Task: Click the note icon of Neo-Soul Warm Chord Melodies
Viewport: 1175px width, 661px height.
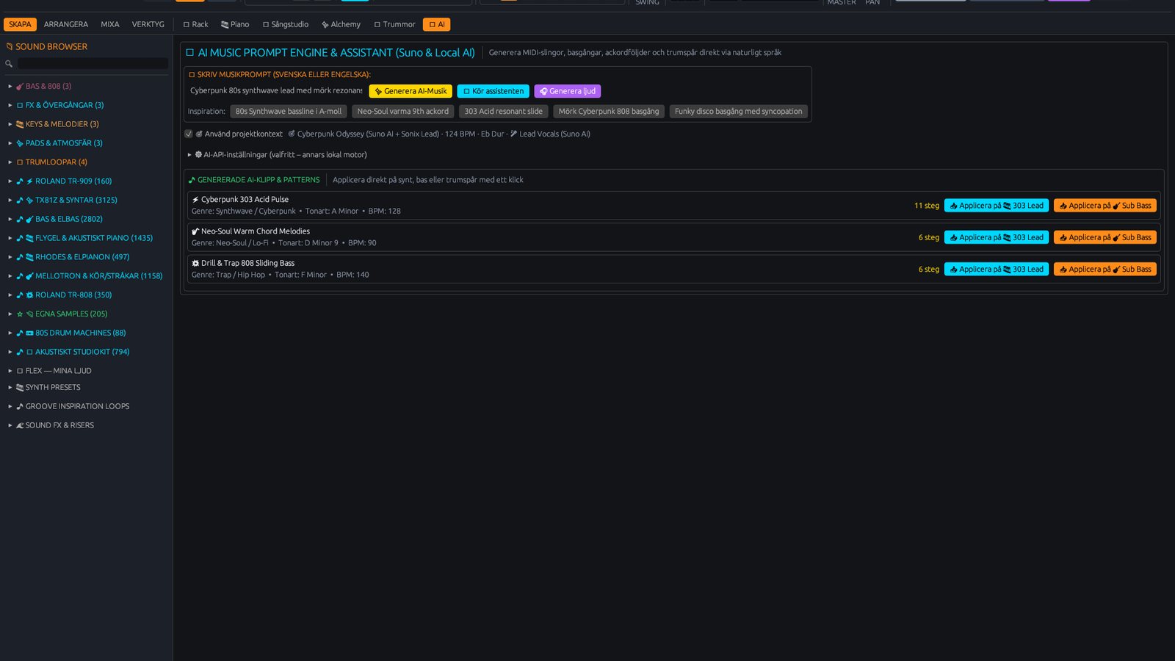Action: point(195,231)
